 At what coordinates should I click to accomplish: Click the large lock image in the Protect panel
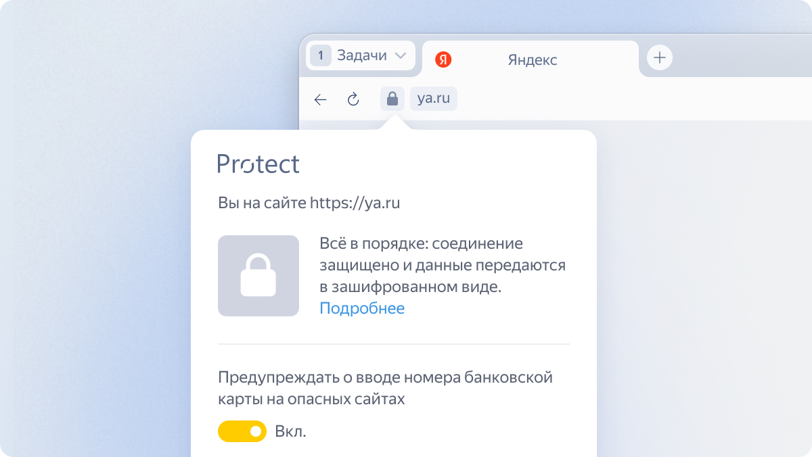(x=258, y=276)
